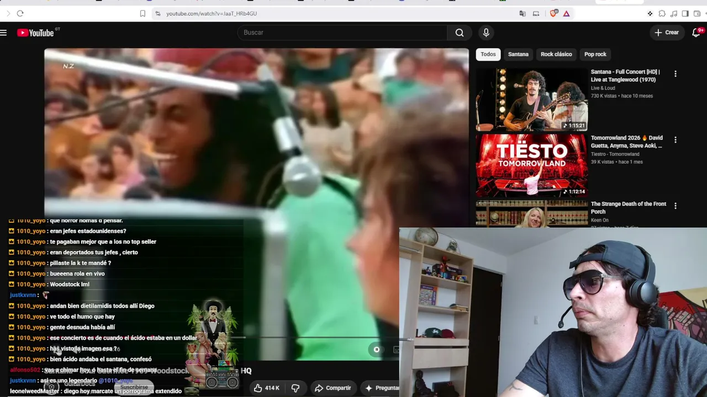Click the alfonso502 username in chat
Viewport: 707px width, 397px height.
point(25,370)
